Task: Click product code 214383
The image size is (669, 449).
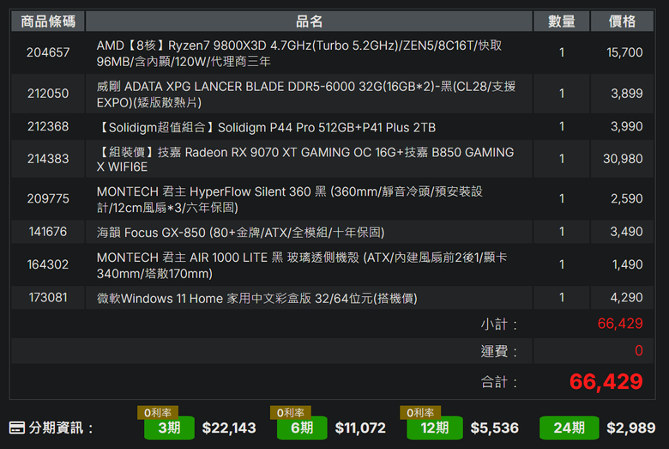Action: click(x=48, y=159)
